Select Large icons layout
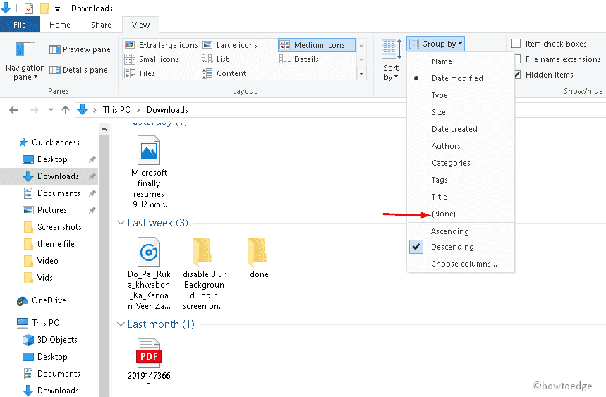This screenshot has width=606, height=397. click(230, 45)
